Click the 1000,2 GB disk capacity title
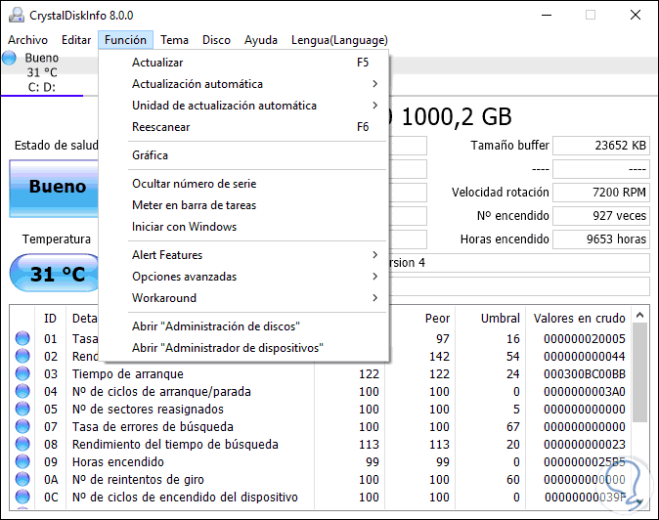The height and width of the screenshot is (520, 659). pyautogui.click(x=457, y=116)
